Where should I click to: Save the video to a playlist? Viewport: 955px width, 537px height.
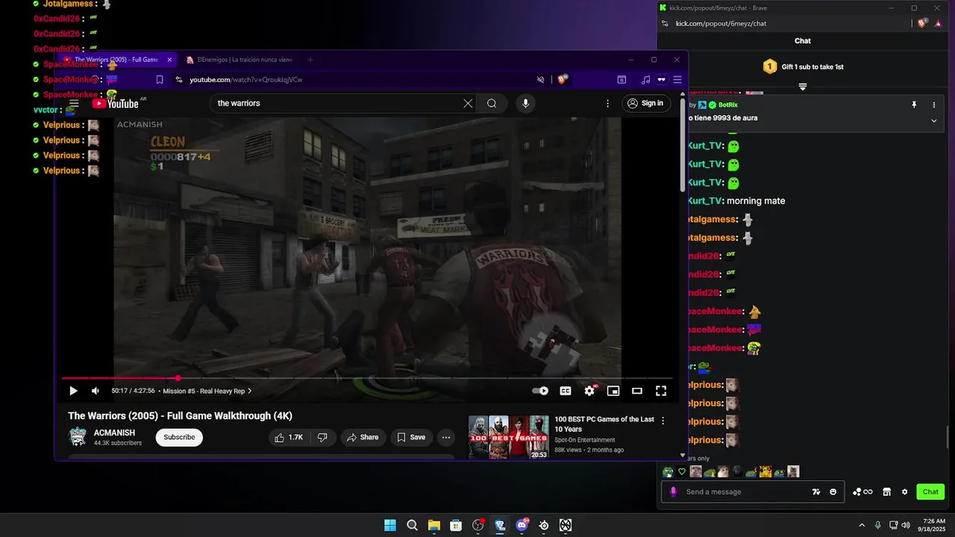pos(411,437)
